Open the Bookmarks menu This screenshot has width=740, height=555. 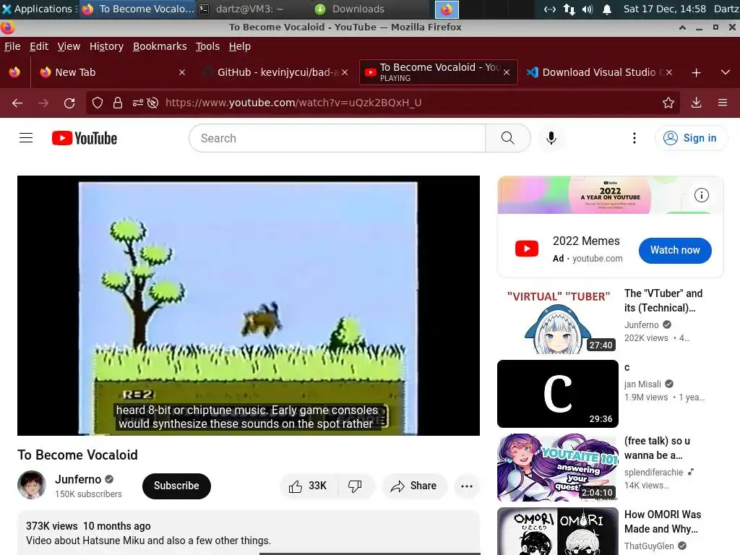(160, 46)
